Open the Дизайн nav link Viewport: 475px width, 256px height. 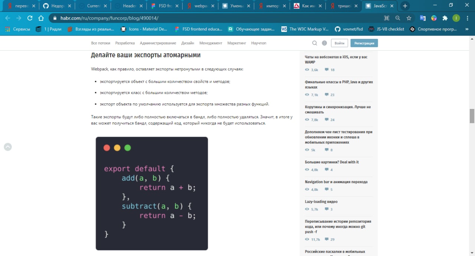click(188, 43)
